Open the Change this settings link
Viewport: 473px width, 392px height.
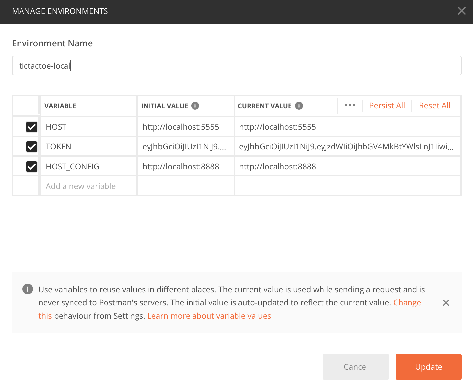click(407, 303)
